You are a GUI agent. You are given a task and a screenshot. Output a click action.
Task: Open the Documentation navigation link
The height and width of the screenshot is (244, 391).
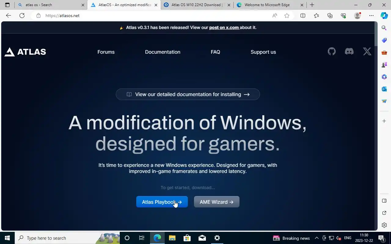[x=163, y=52]
